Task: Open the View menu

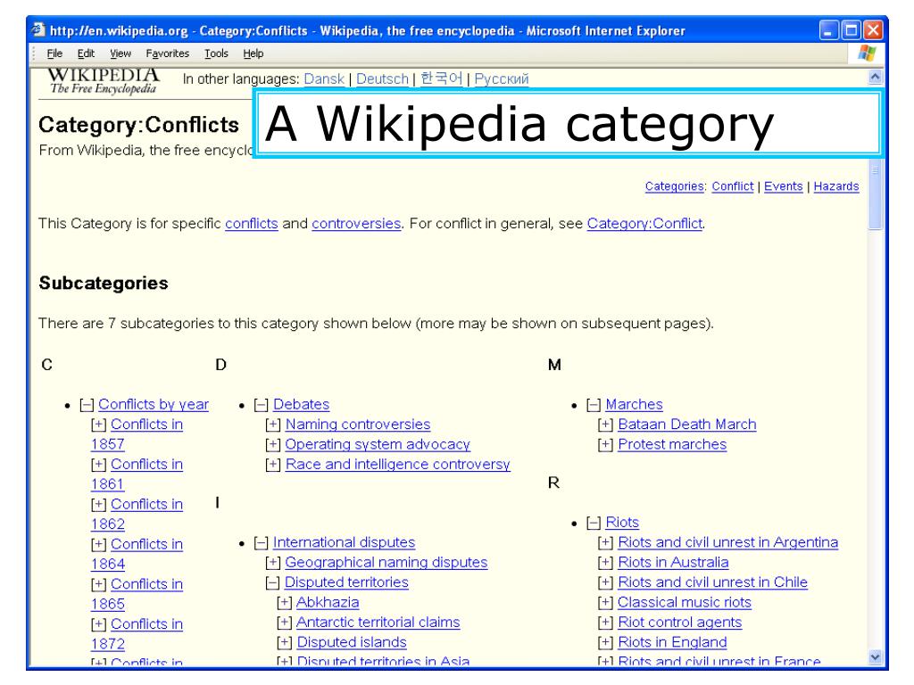Action: [x=120, y=54]
